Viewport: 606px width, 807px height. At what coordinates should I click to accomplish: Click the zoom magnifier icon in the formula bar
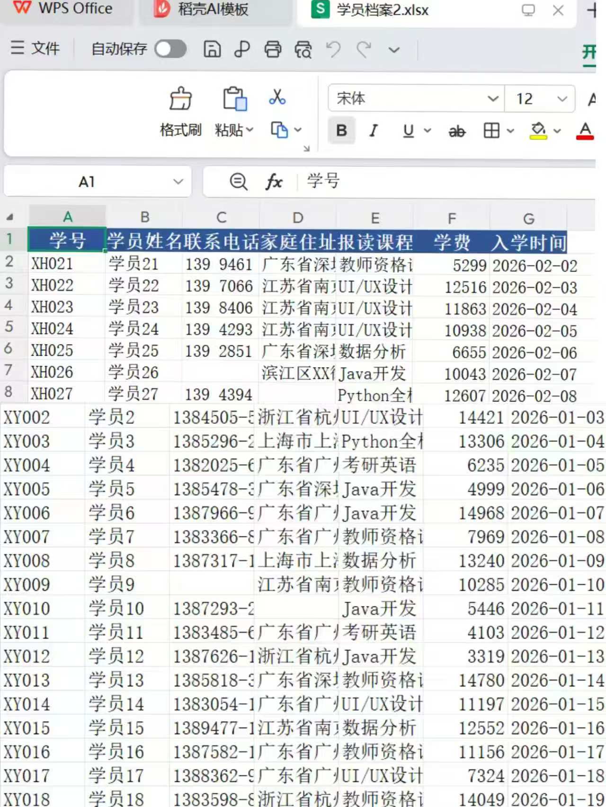point(239,182)
